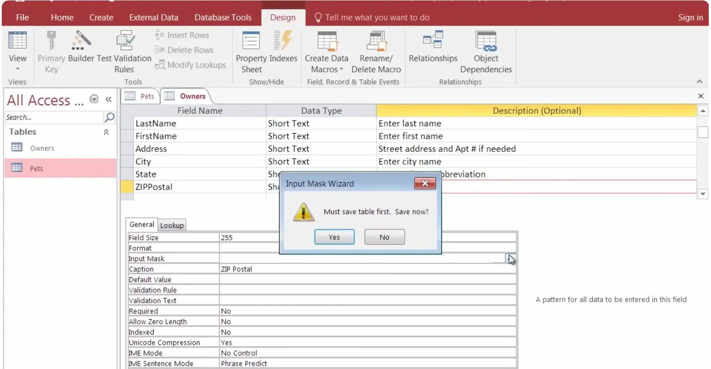Viewport: 711px width, 369px height.
Task: Click Rename/Delete Macro icon
Action: (376, 41)
